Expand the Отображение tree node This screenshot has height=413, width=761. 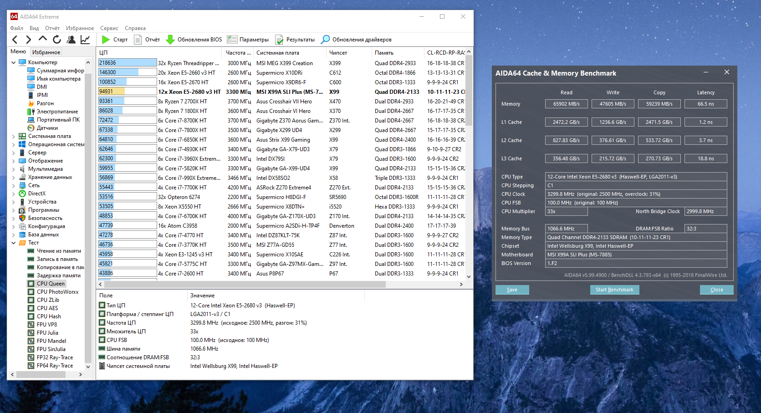[14, 161]
